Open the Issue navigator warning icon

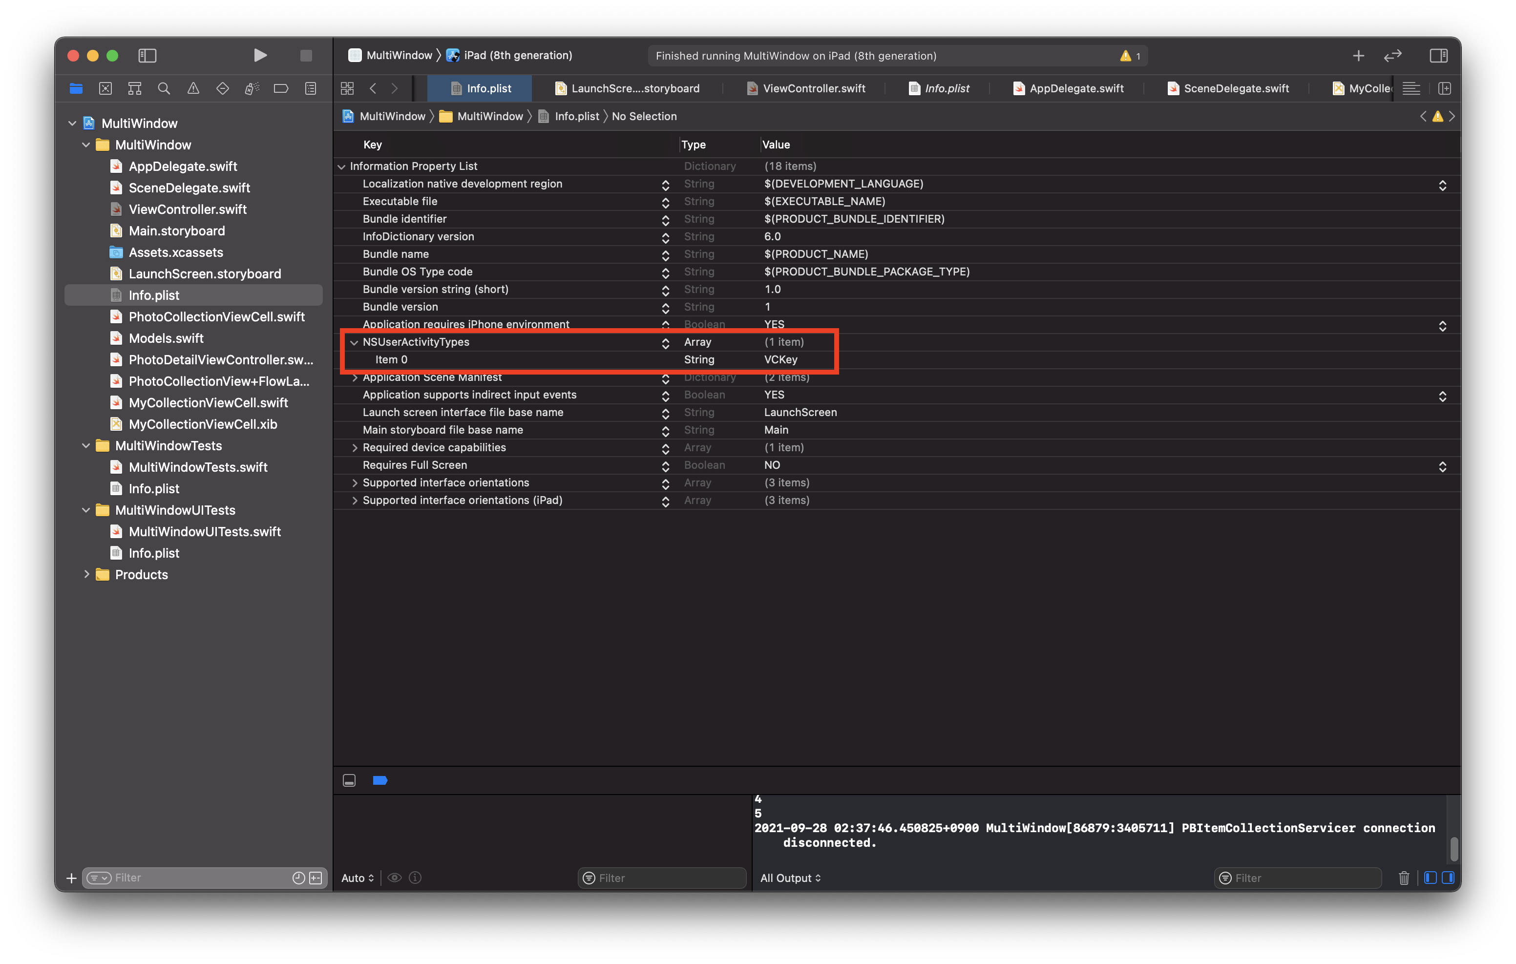[193, 89]
